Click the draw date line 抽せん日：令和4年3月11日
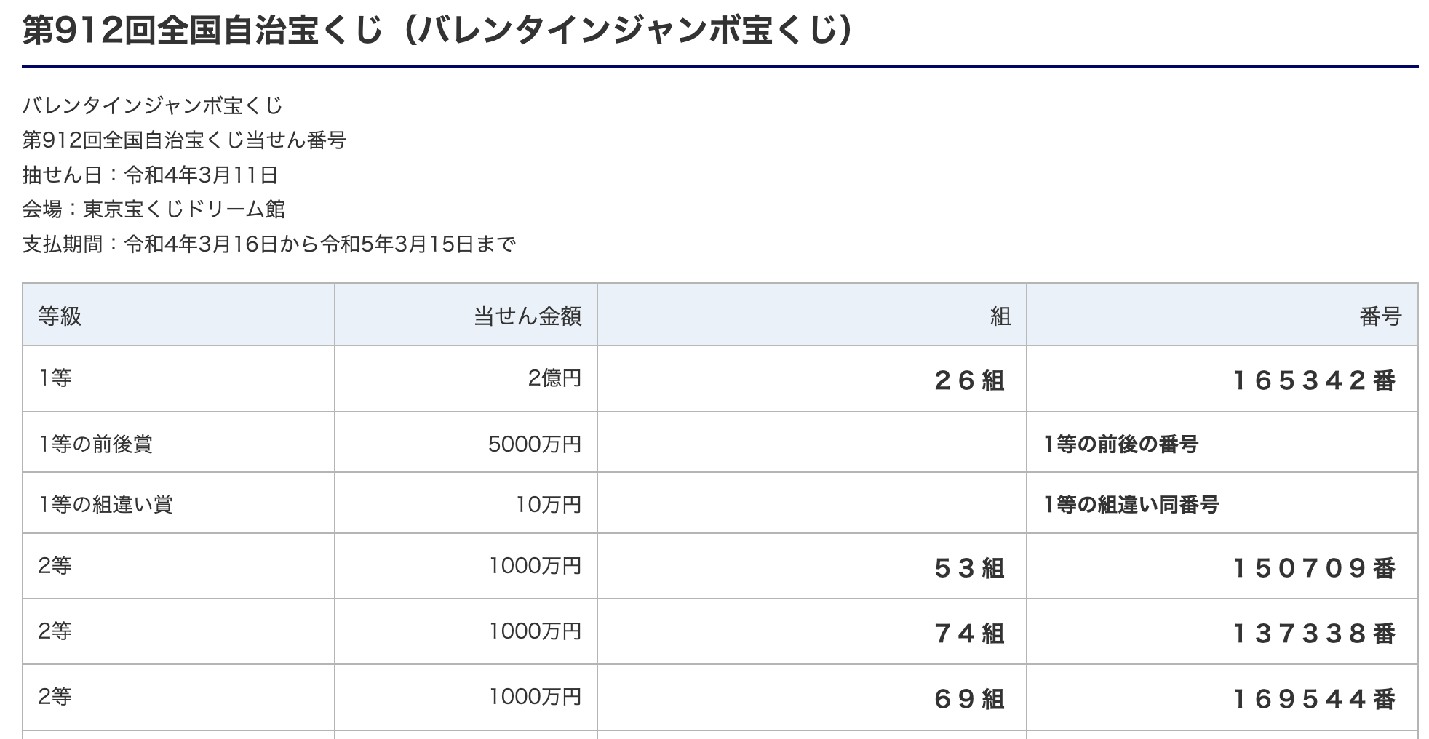The image size is (1429, 739). (150, 175)
